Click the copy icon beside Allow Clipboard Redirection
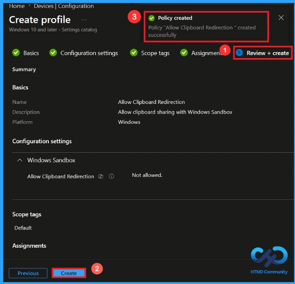Image resolution: width=295 pixels, height=284 pixels. [x=101, y=176]
